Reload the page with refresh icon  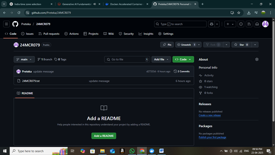coord(19,13)
